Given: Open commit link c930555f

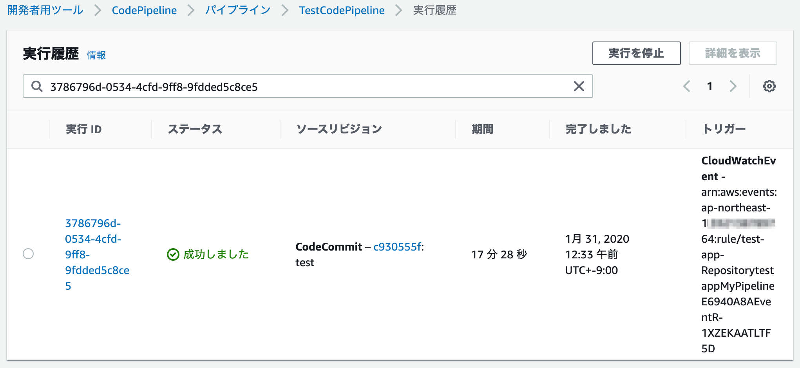Looking at the screenshot, I should click(x=397, y=247).
